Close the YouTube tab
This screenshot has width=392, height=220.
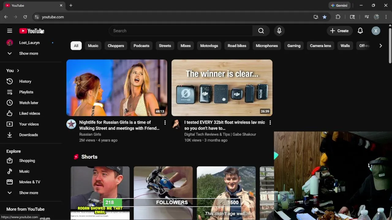click(61, 5)
